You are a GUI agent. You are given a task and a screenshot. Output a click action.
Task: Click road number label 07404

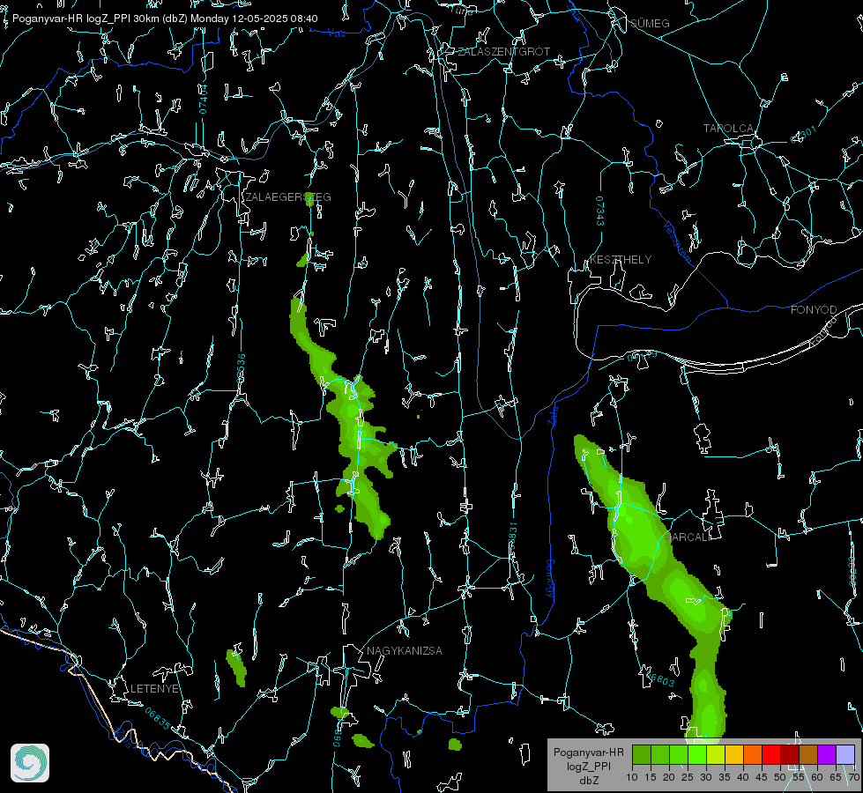[203, 99]
